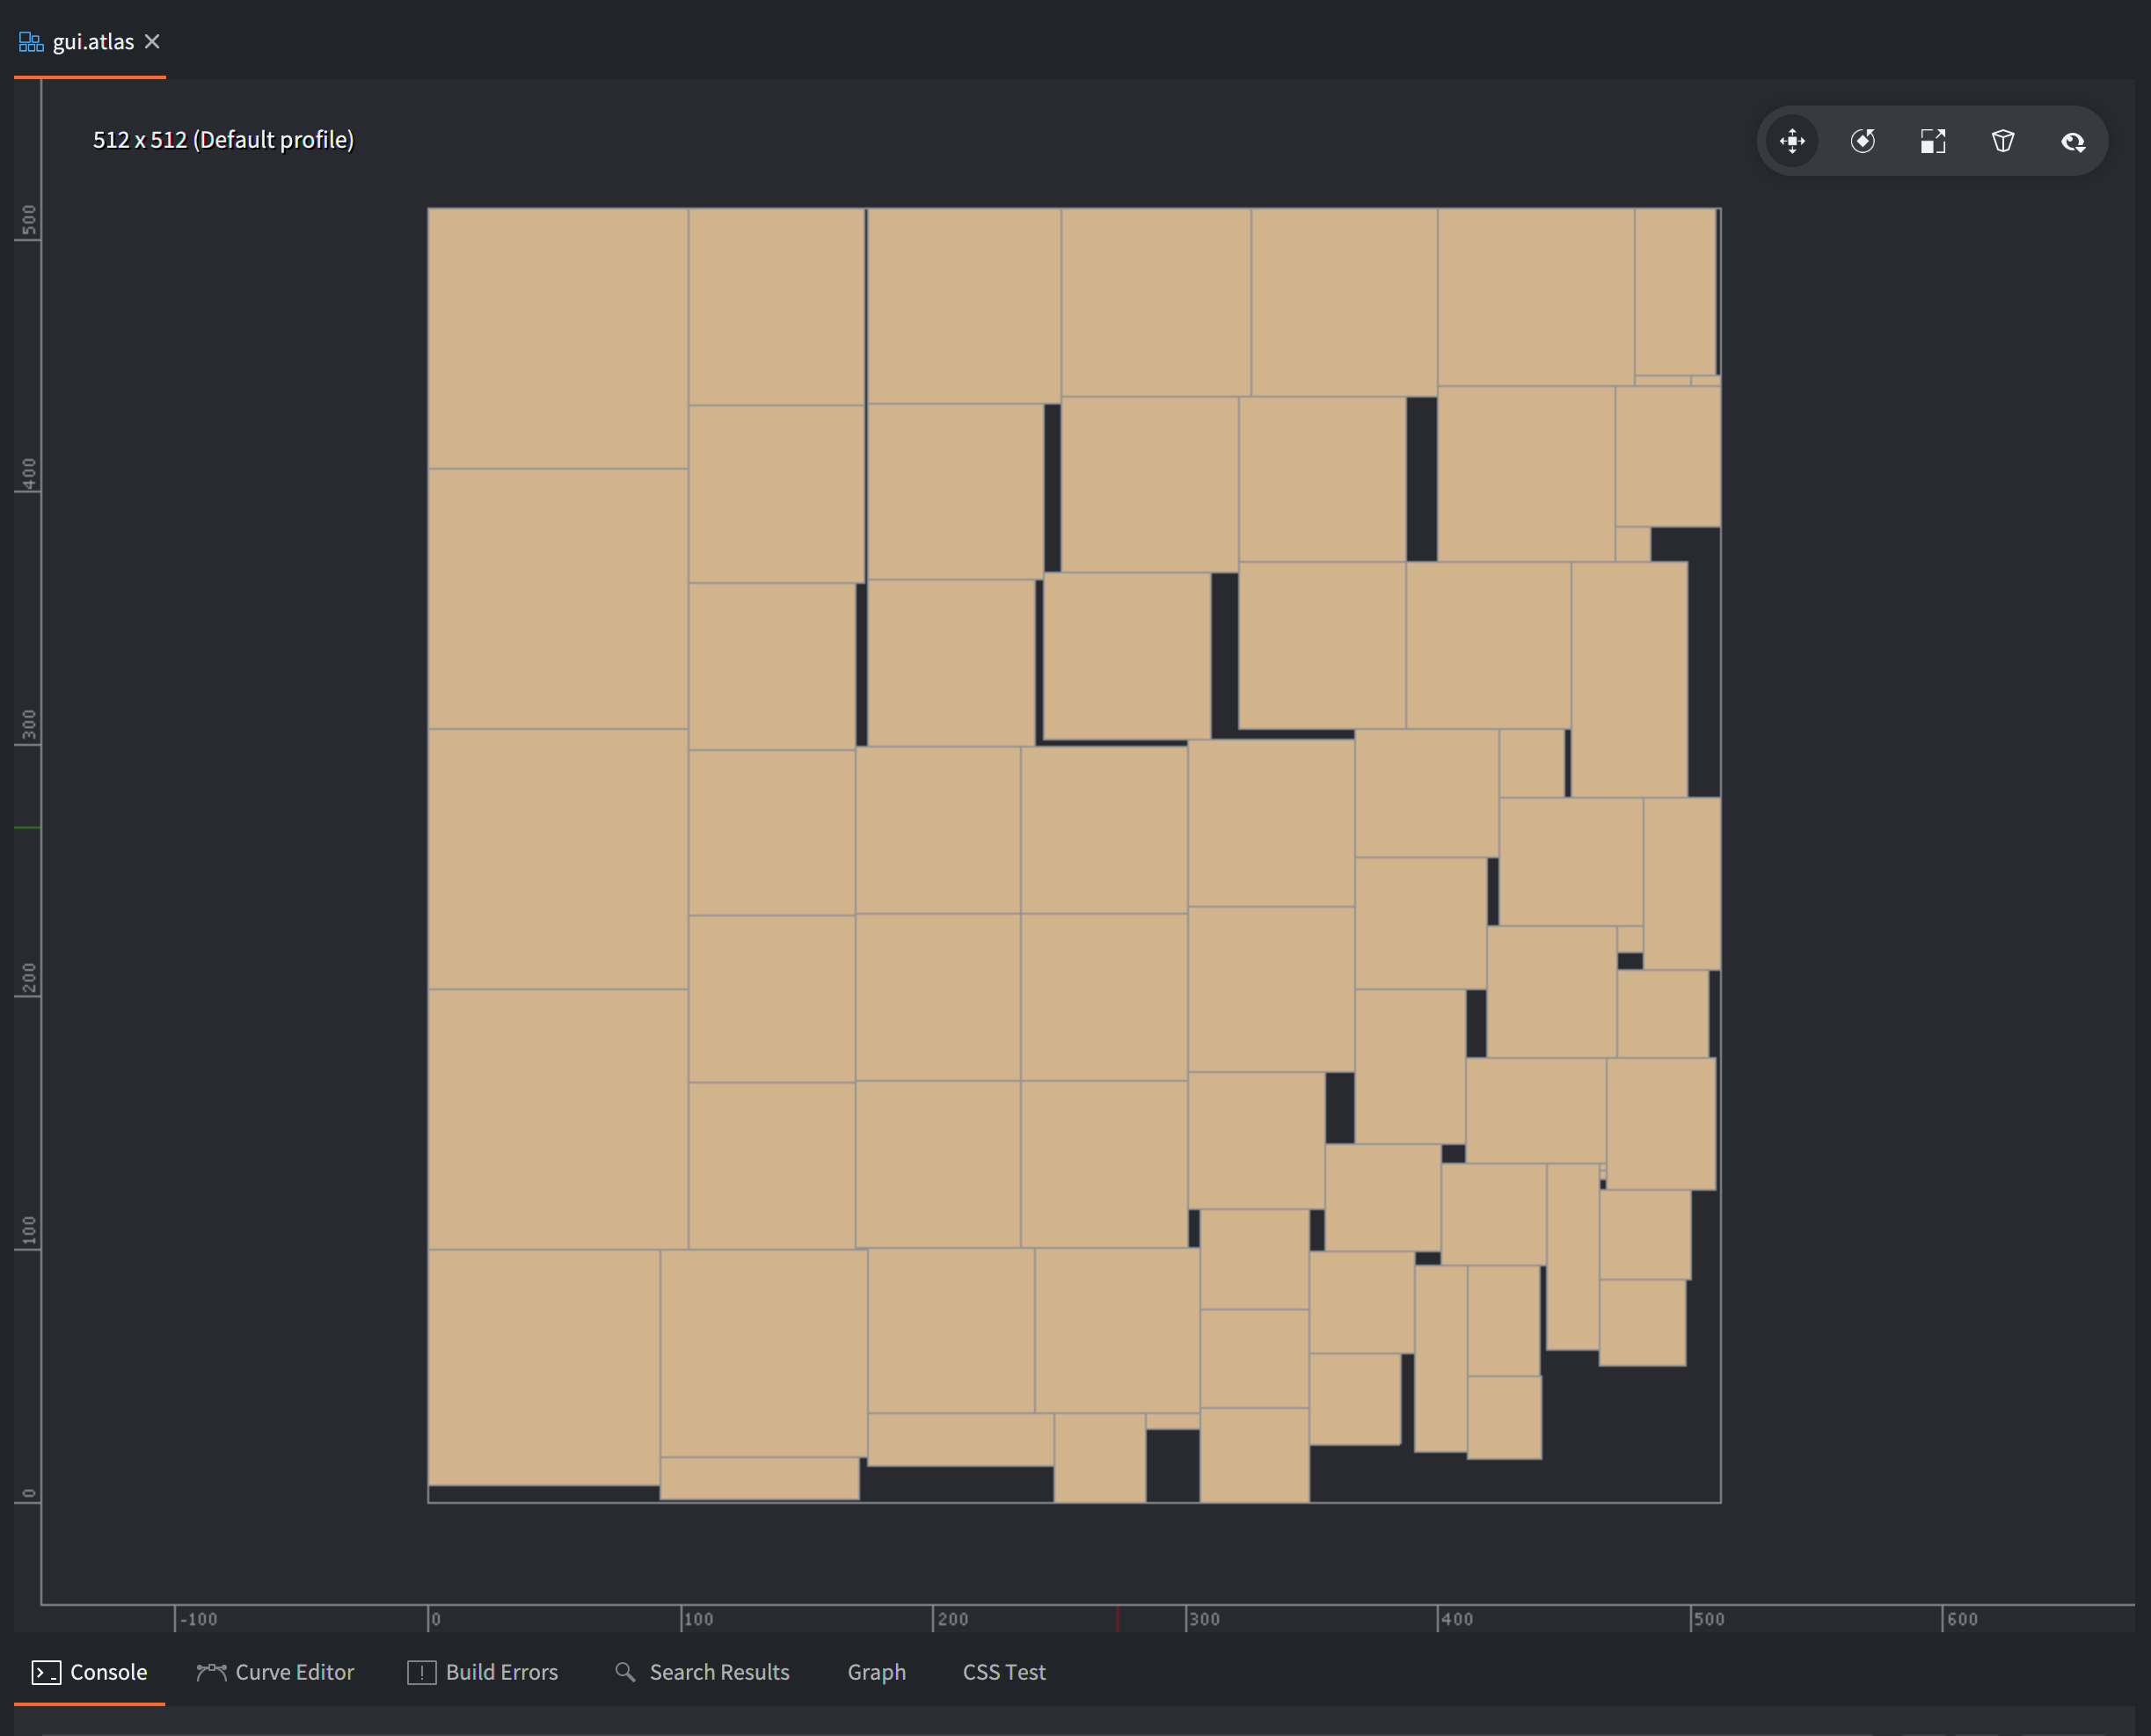The image size is (2151, 1736).
Task: Select the Rotate tool
Action: 1863,141
